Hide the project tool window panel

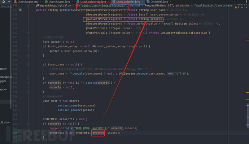pyautogui.click(x=9, y=1)
